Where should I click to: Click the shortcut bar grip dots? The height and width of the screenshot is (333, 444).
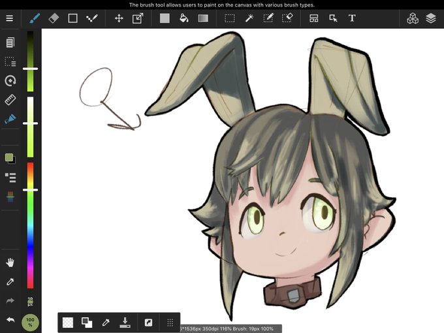(170, 323)
